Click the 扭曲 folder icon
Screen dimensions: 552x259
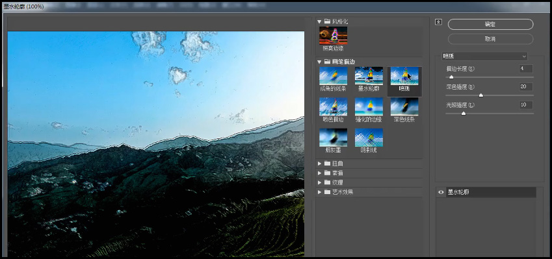[328, 164]
